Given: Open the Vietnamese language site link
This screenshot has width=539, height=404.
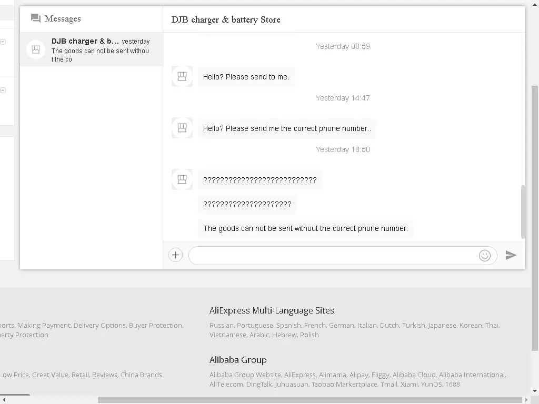Looking at the screenshot, I should point(228,335).
